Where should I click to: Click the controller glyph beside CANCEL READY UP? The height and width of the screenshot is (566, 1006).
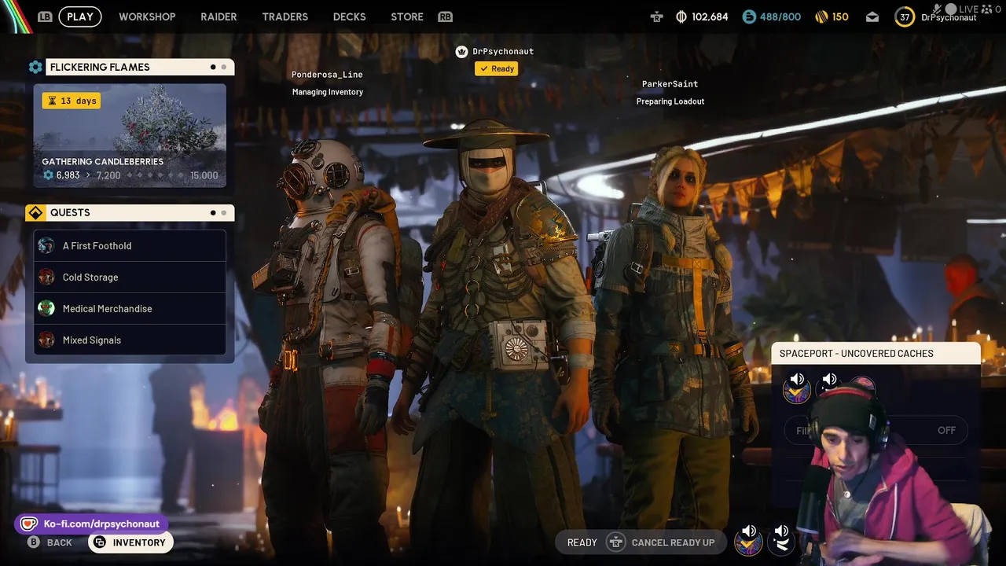coord(616,542)
